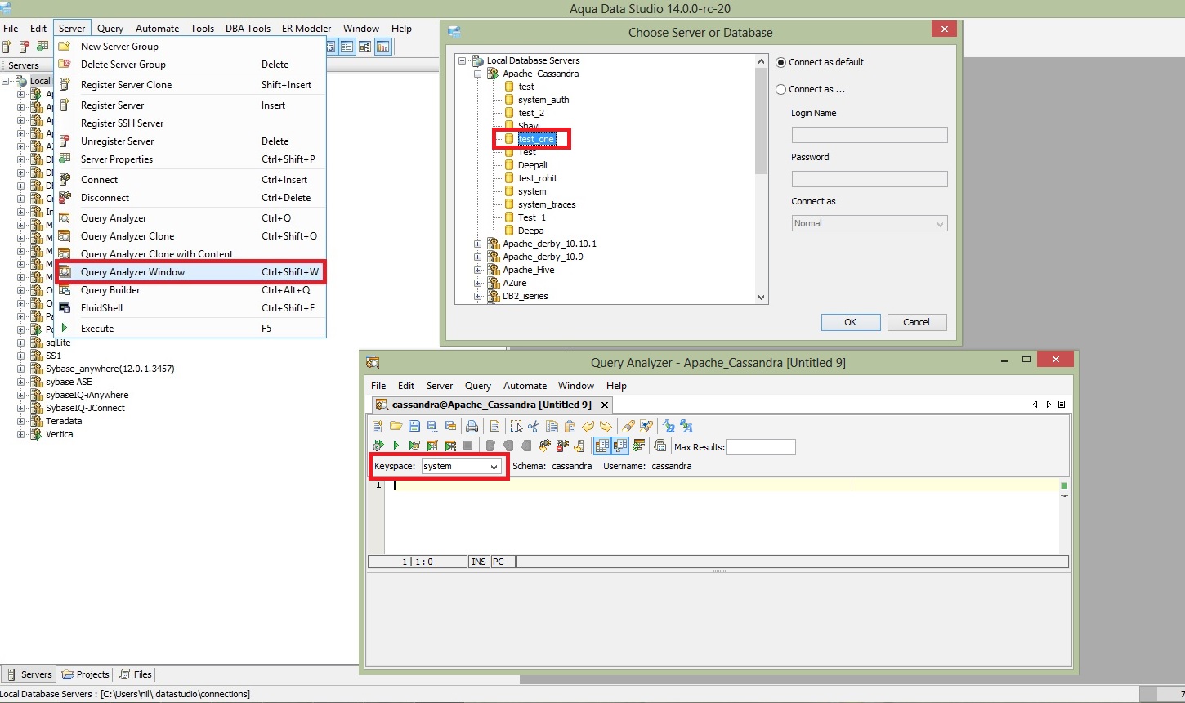The image size is (1185, 703).
Task: Click Server Properties icon in main toolbar
Action: tap(42, 47)
